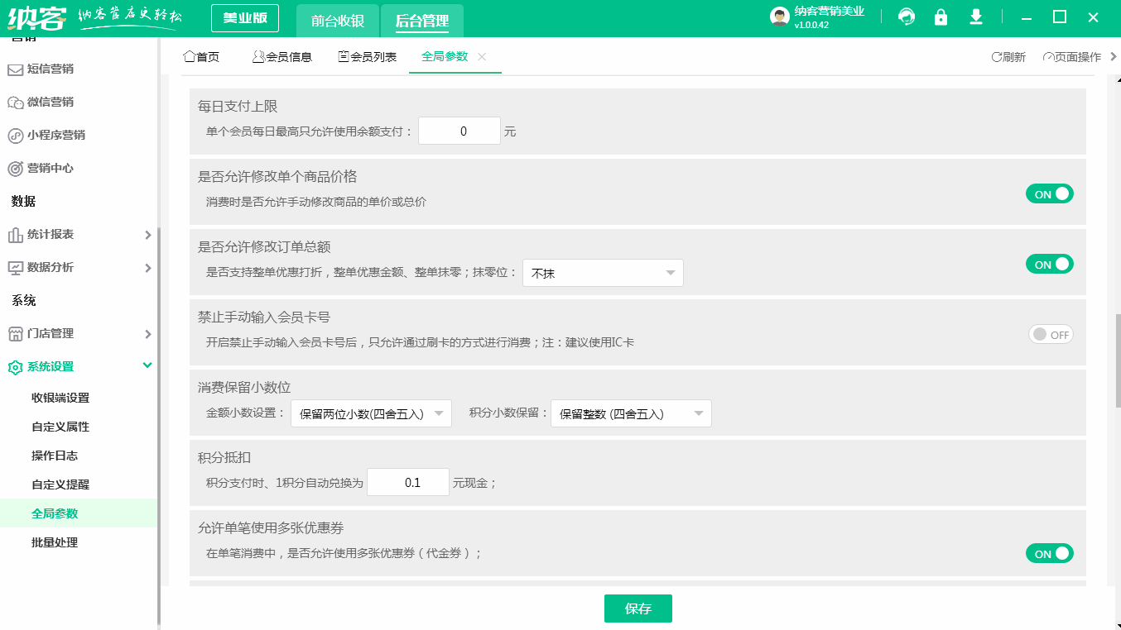This screenshot has width=1121, height=630.
Task: Disable the 是否允许修改单个商品价格 switch
Action: (x=1049, y=193)
